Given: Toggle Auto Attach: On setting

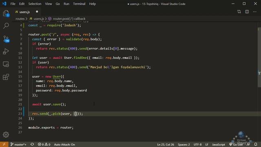Looking at the screenshot, I should tap(64, 145).
